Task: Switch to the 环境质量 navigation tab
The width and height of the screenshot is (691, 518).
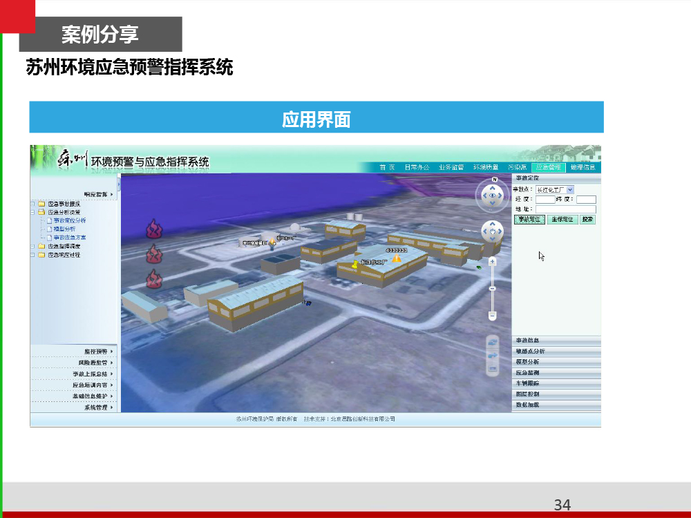Action: [486, 167]
